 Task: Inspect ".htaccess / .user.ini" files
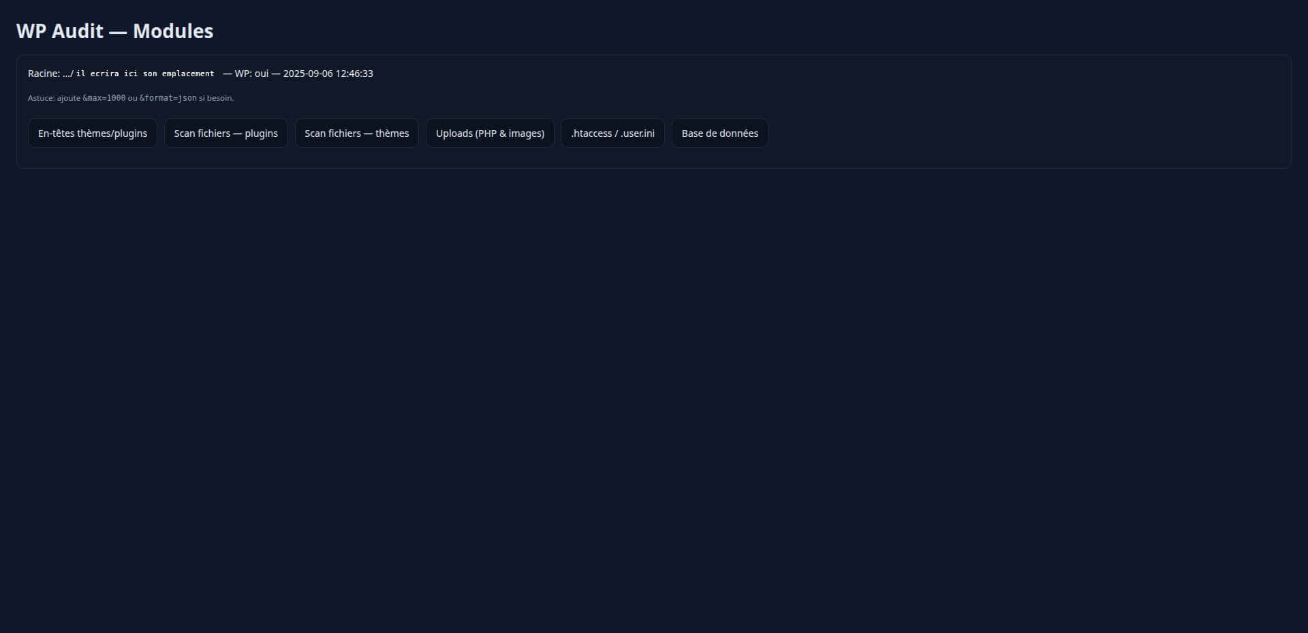coord(612,133)
